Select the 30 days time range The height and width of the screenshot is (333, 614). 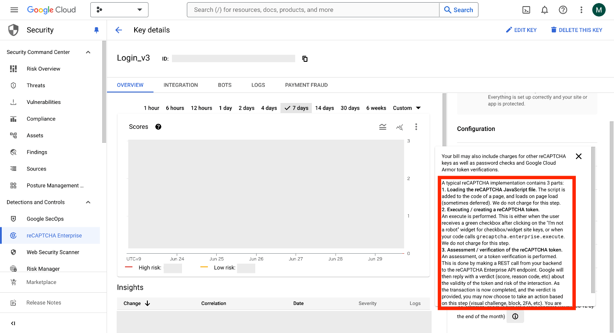point(350,108)
